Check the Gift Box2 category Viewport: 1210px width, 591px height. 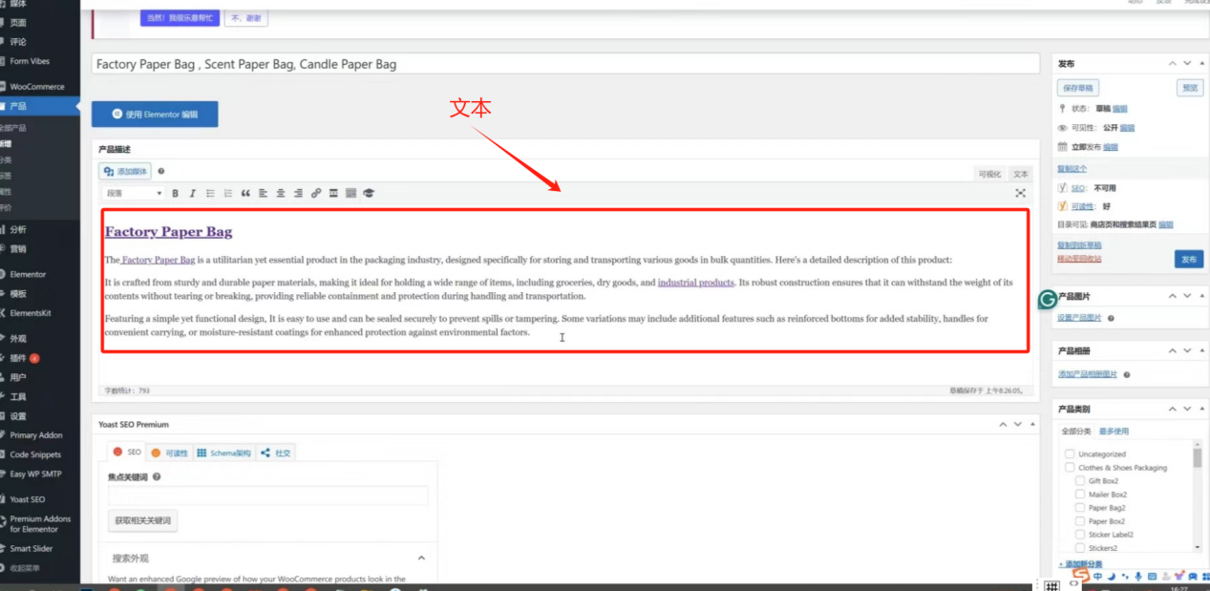pos(1080,481)
